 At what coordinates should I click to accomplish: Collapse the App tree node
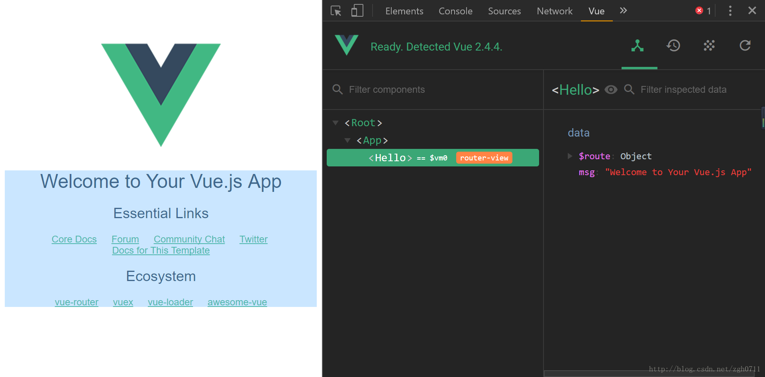click(347, 140)
